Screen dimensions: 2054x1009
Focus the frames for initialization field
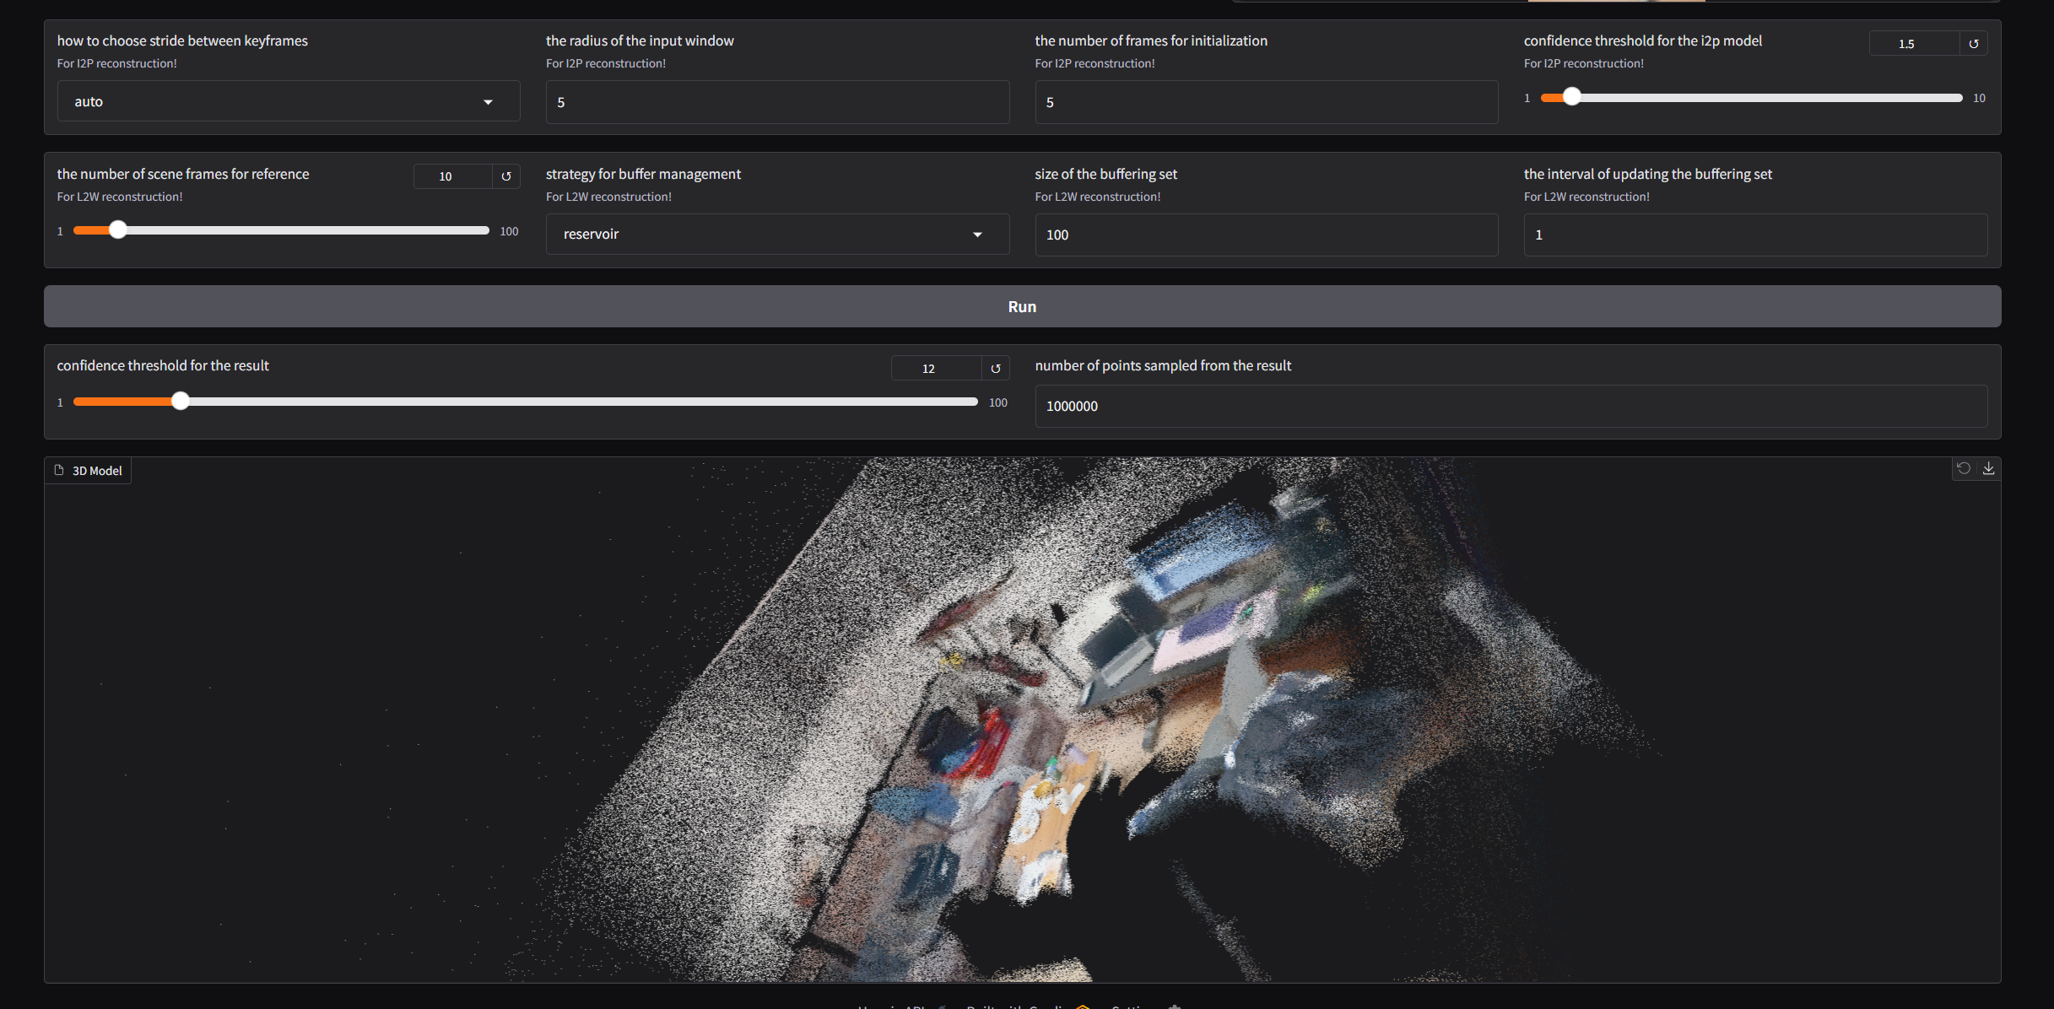[x=1266, y=102]
